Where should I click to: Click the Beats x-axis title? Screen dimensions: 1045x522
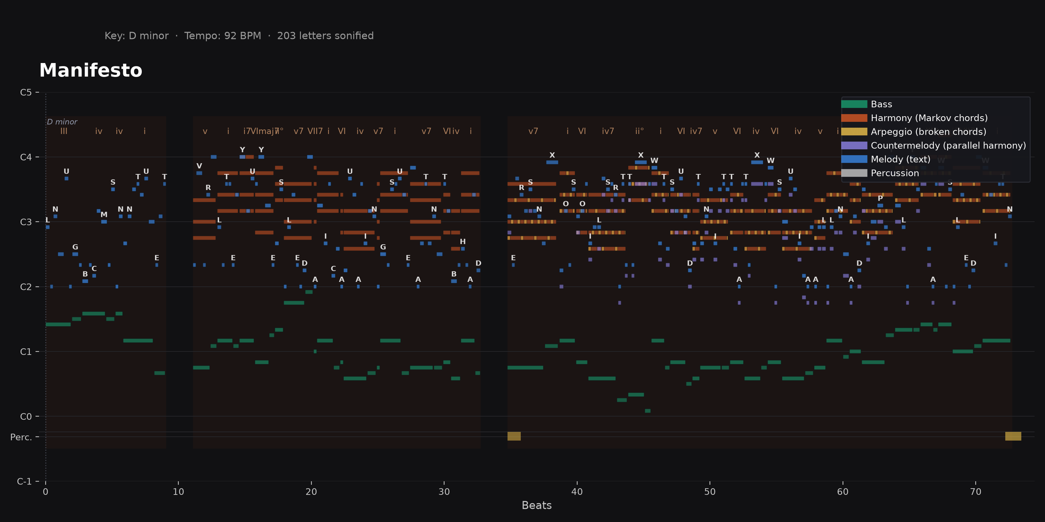point(536,505)
